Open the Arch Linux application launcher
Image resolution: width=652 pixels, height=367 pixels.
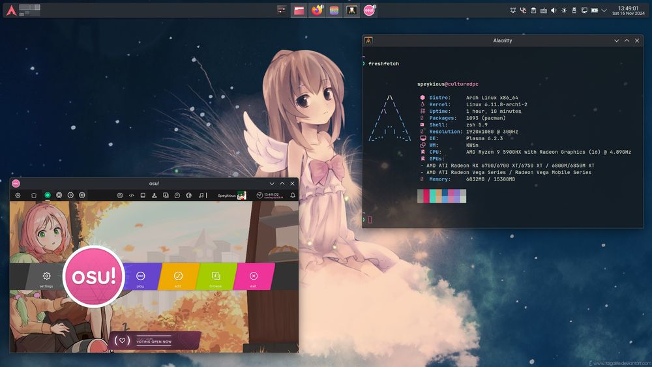[12, 10]
